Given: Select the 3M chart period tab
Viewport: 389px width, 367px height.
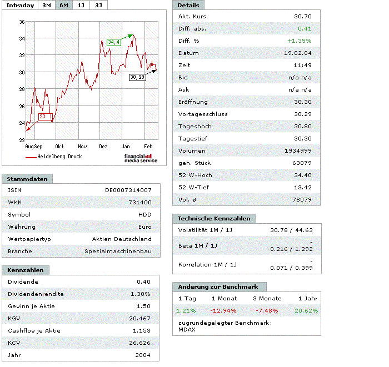Looking at the screenshot, I should [x=47, y=5].
